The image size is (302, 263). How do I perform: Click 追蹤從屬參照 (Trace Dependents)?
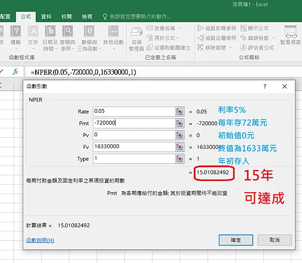pos(216,38)
